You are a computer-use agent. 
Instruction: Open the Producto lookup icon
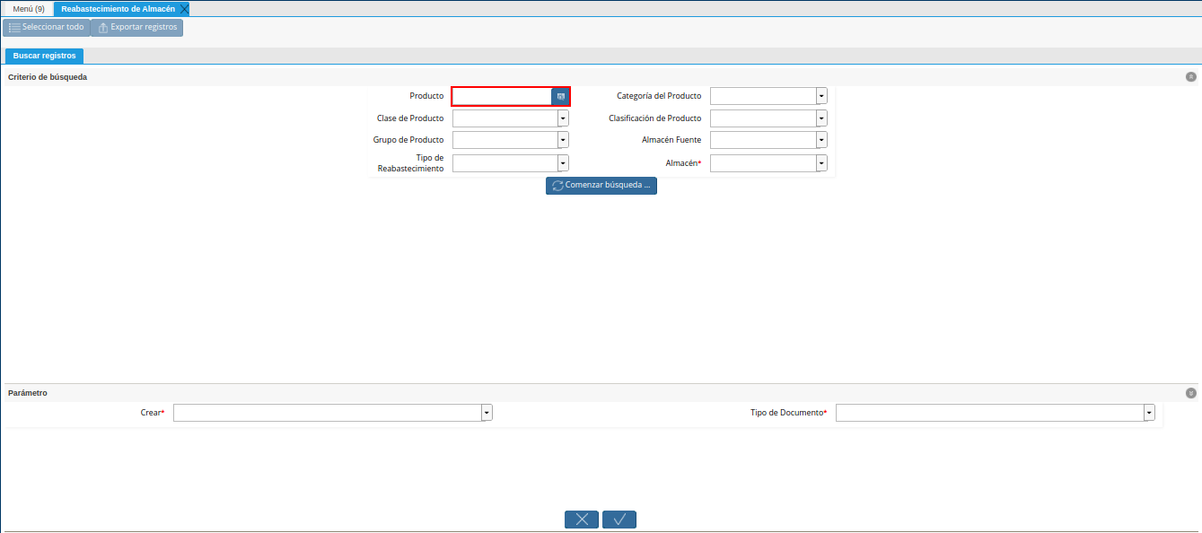click(560, 96)
